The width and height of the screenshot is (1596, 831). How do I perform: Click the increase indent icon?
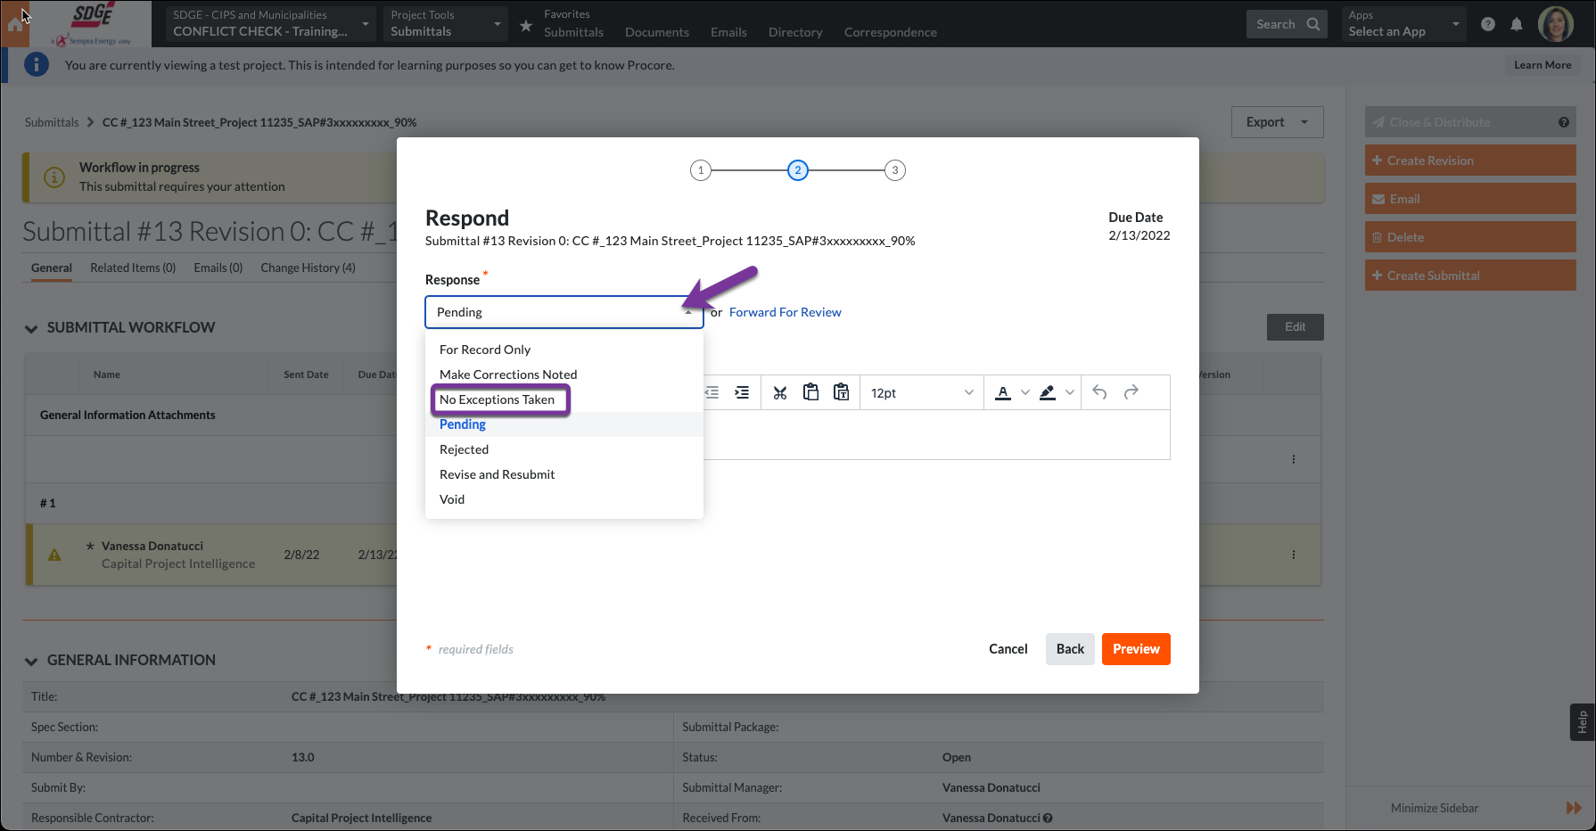click(x=742, y=393)
